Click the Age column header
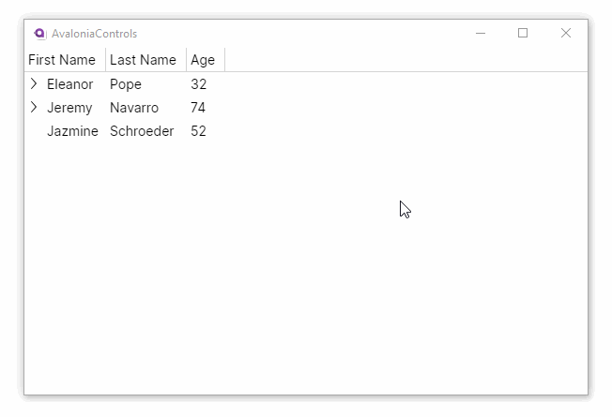This screenshot has width=612, height=417. [203, 60]
